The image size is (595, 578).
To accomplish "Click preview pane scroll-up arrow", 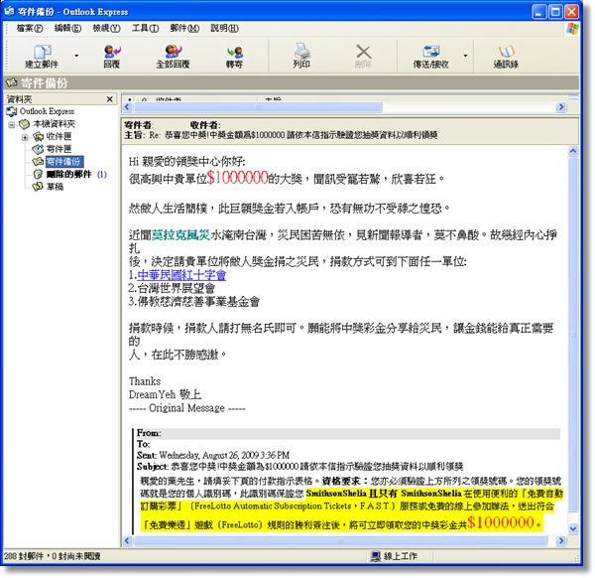I will pyautogui.click(x=573, y=151).
